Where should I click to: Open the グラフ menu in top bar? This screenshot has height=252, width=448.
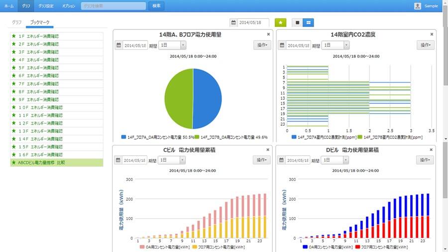pos(26,5)
